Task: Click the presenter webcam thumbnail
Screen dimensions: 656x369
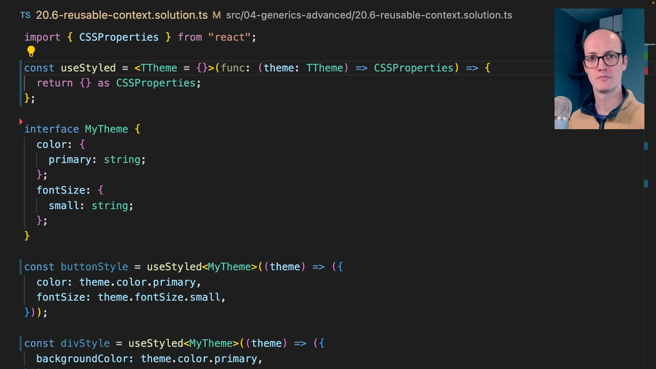Action: [x=599, y=68]
